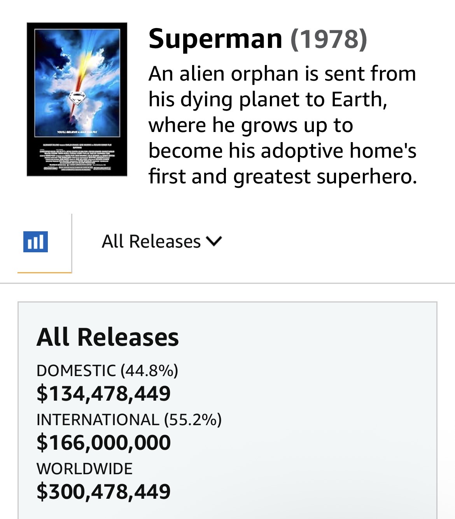The image size is (455, 519).
Task: Open the All Releases dropdown label
Action: (x=151, y=241)
